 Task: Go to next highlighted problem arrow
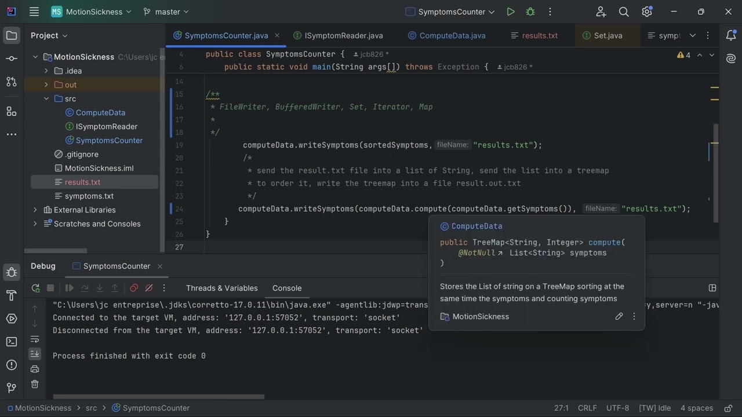point(712,55)
